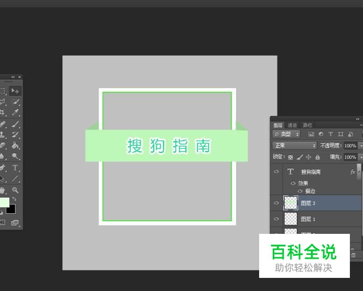The image size is (363, 291).
Task: Swap foreground and background colors
Action: 14,199
